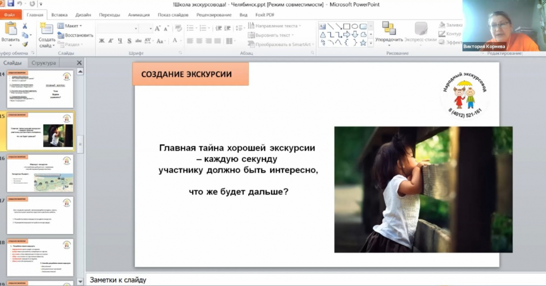Click the increase indent icon
Screen dimensions: 546x286
[227, 28]
